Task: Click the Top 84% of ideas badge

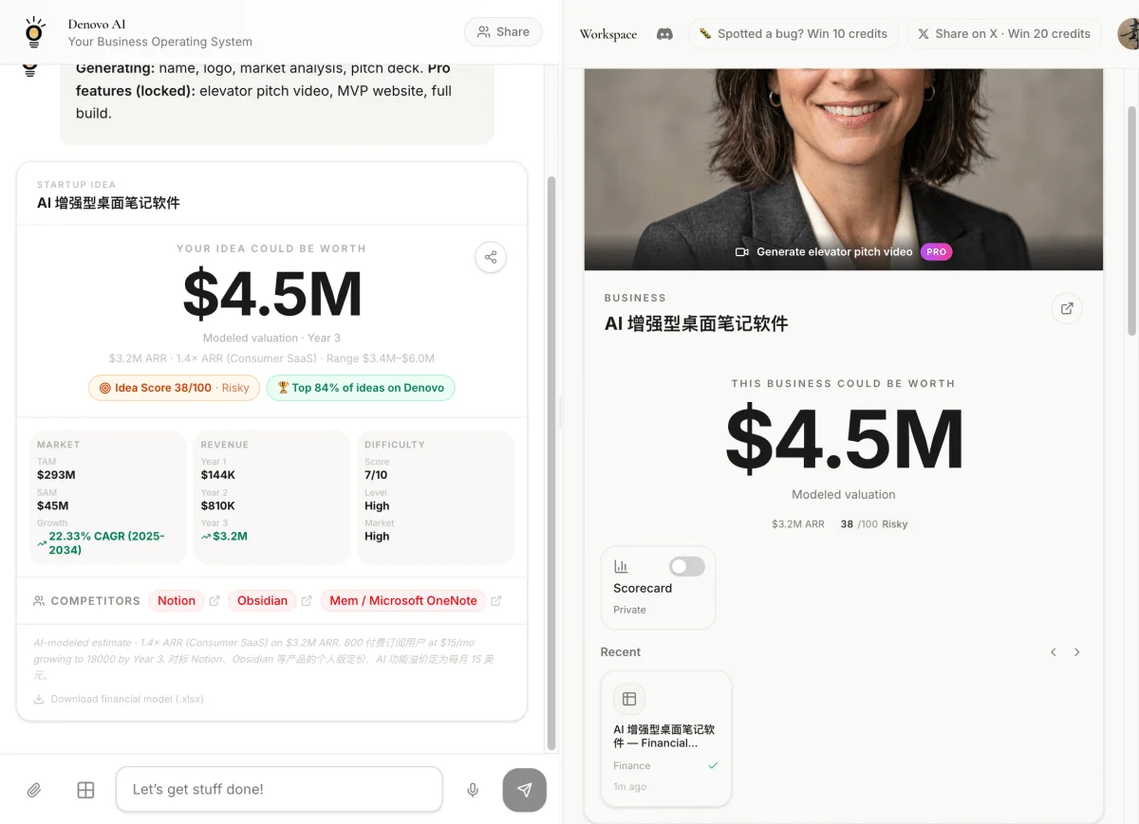Action: [x=361, y=388]
